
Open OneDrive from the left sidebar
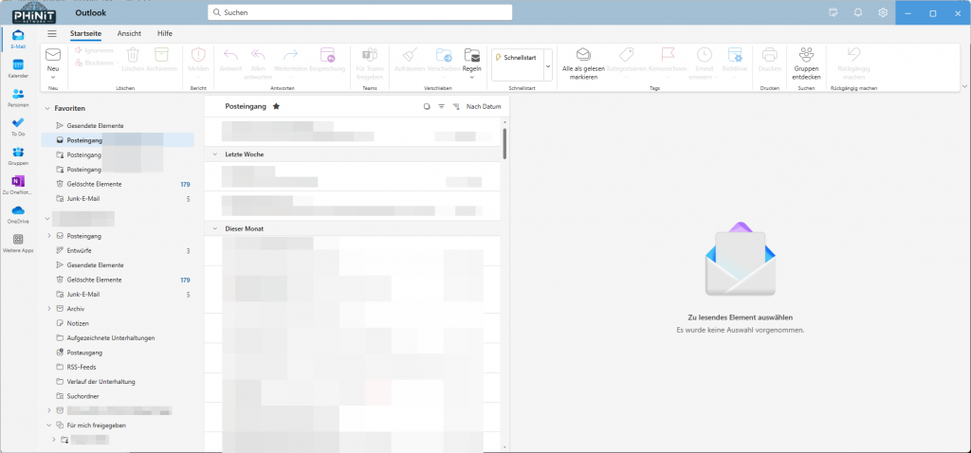pyautogui.click(x=18, y=211)
